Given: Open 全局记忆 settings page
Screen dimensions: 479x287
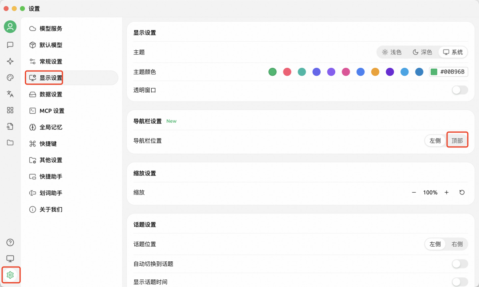Looking at the screenshot, I should pos(71,127).
